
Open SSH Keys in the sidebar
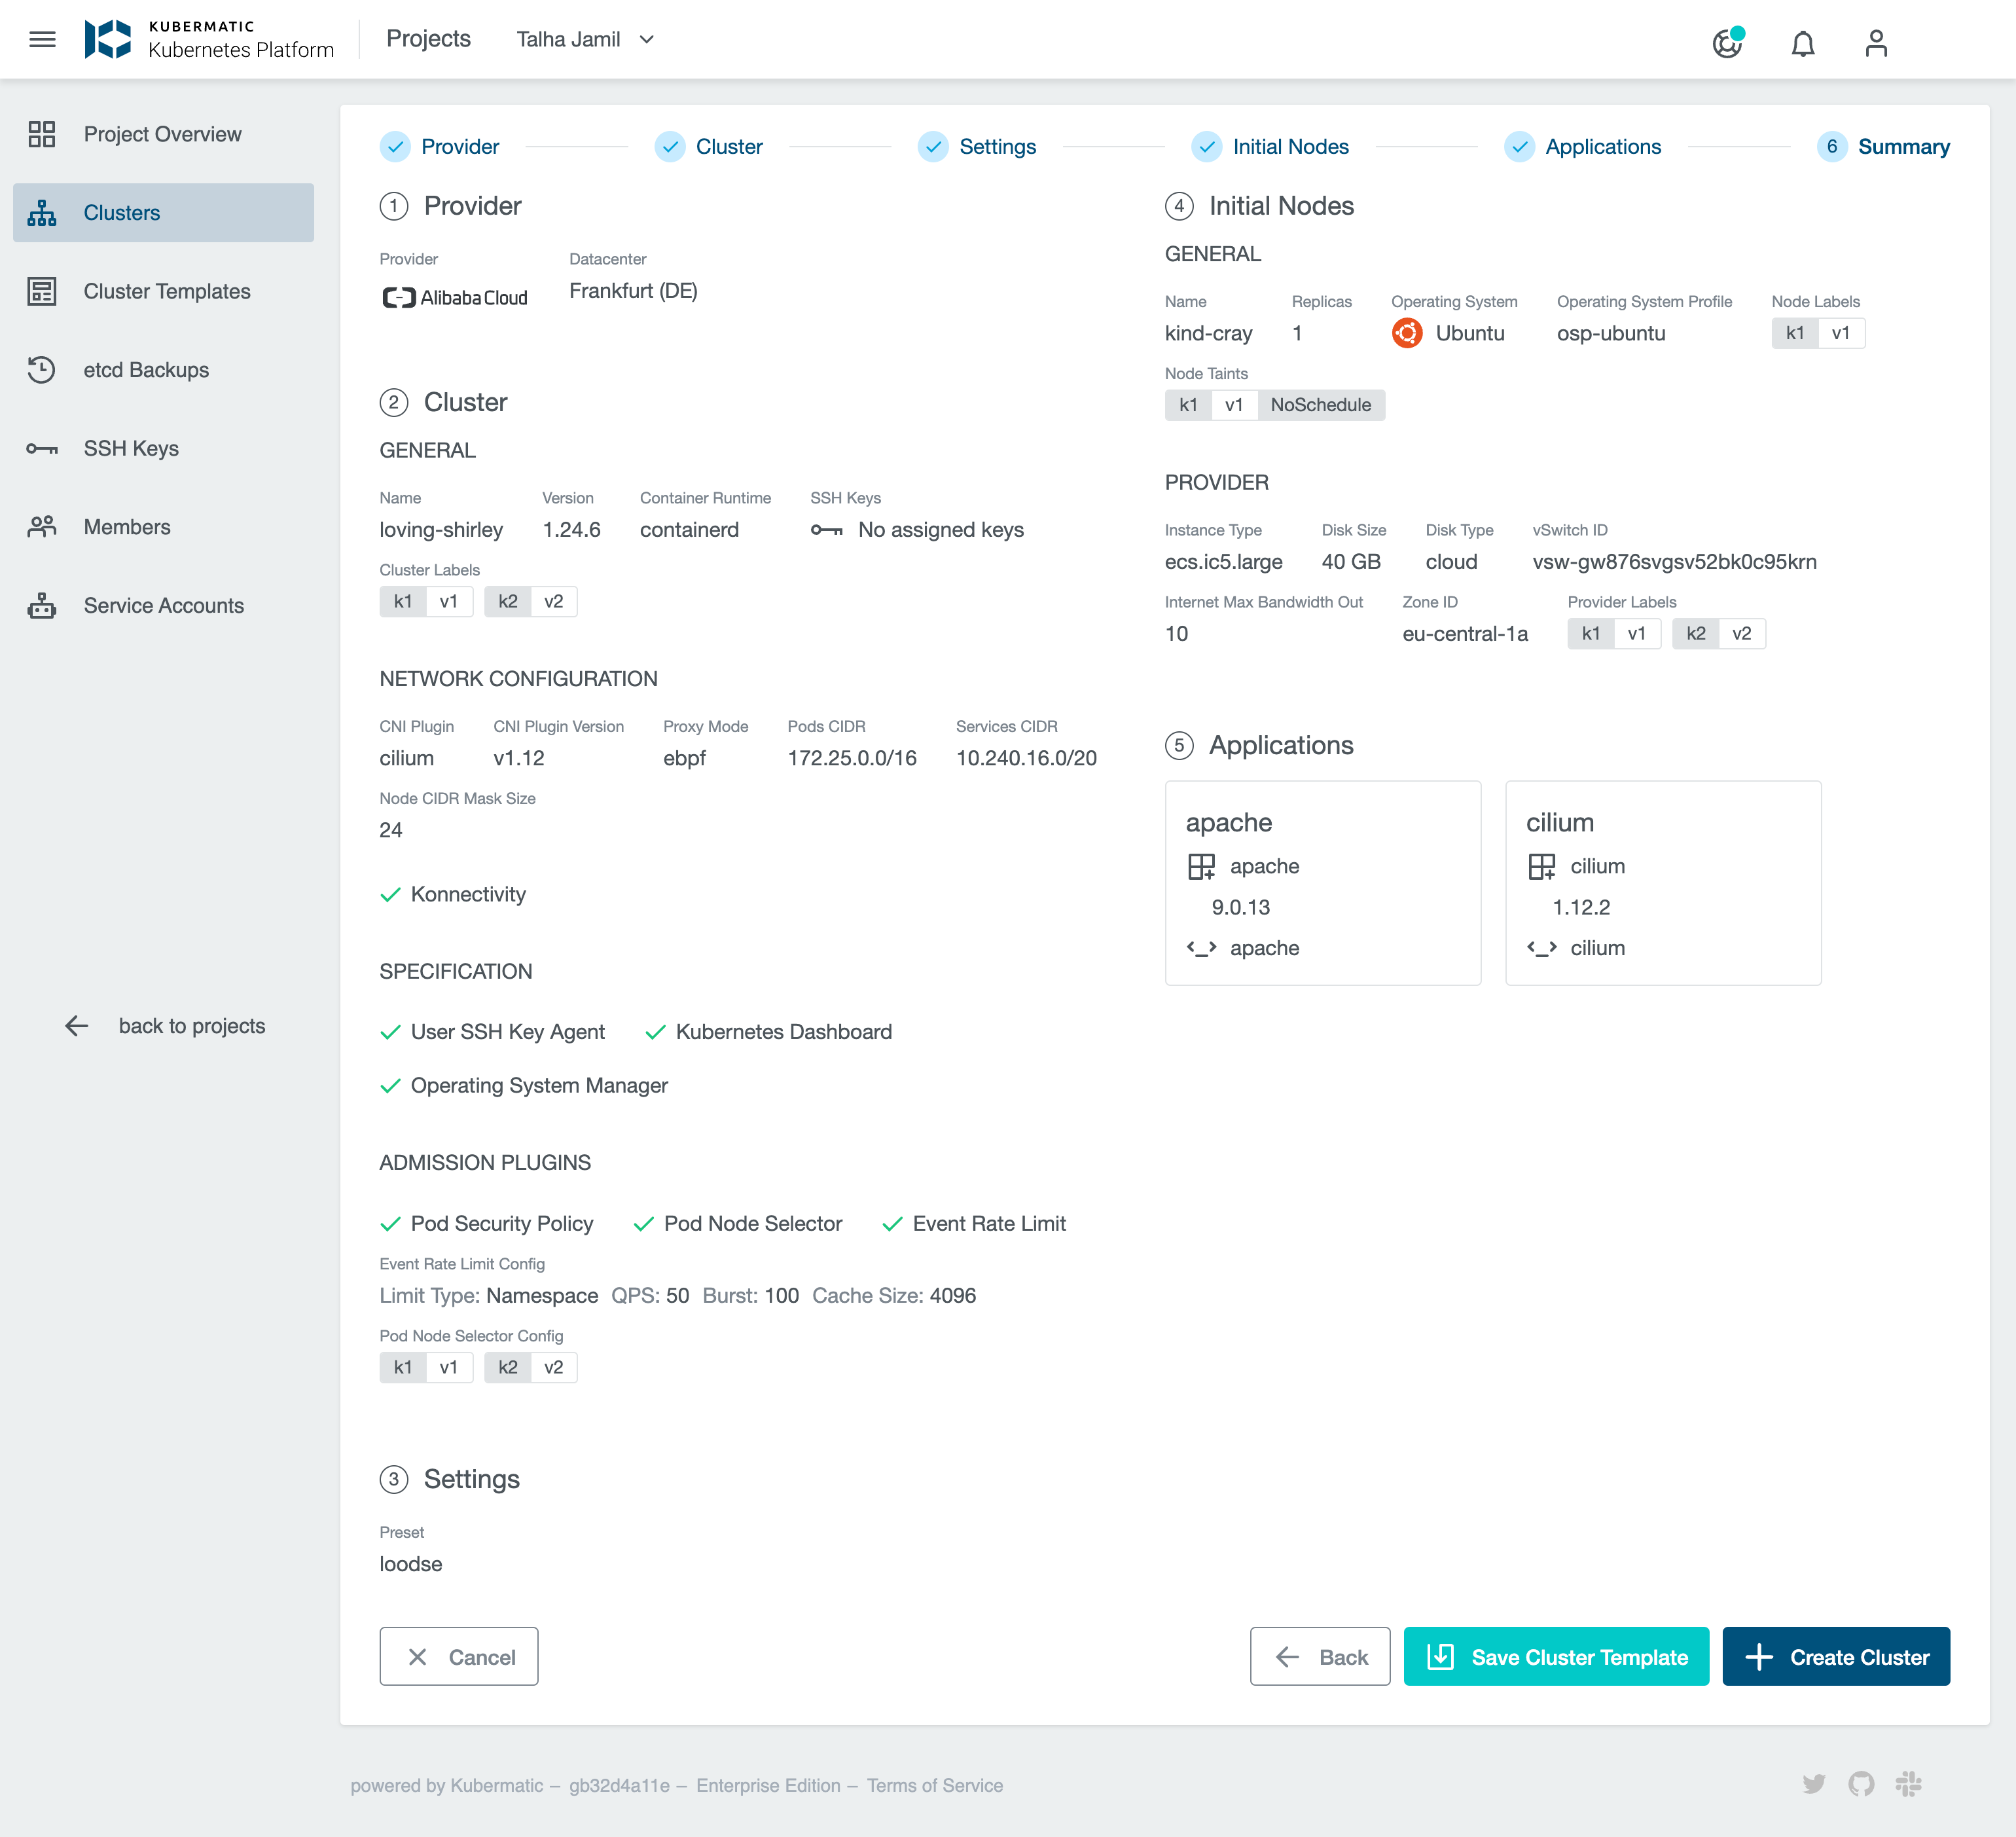(x=163, y=448)
